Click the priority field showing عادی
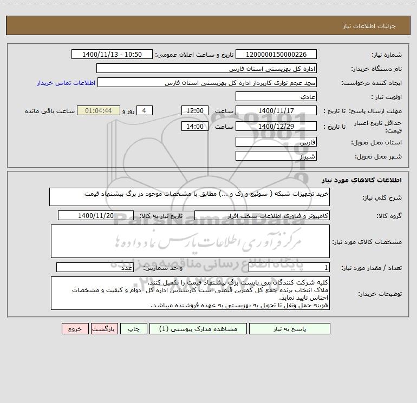The height and width of the screenshot is (403, 417). tap(276, 96)
